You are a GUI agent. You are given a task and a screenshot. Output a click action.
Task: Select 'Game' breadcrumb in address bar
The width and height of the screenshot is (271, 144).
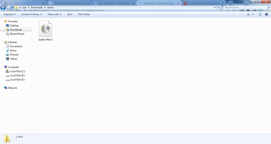50,8
